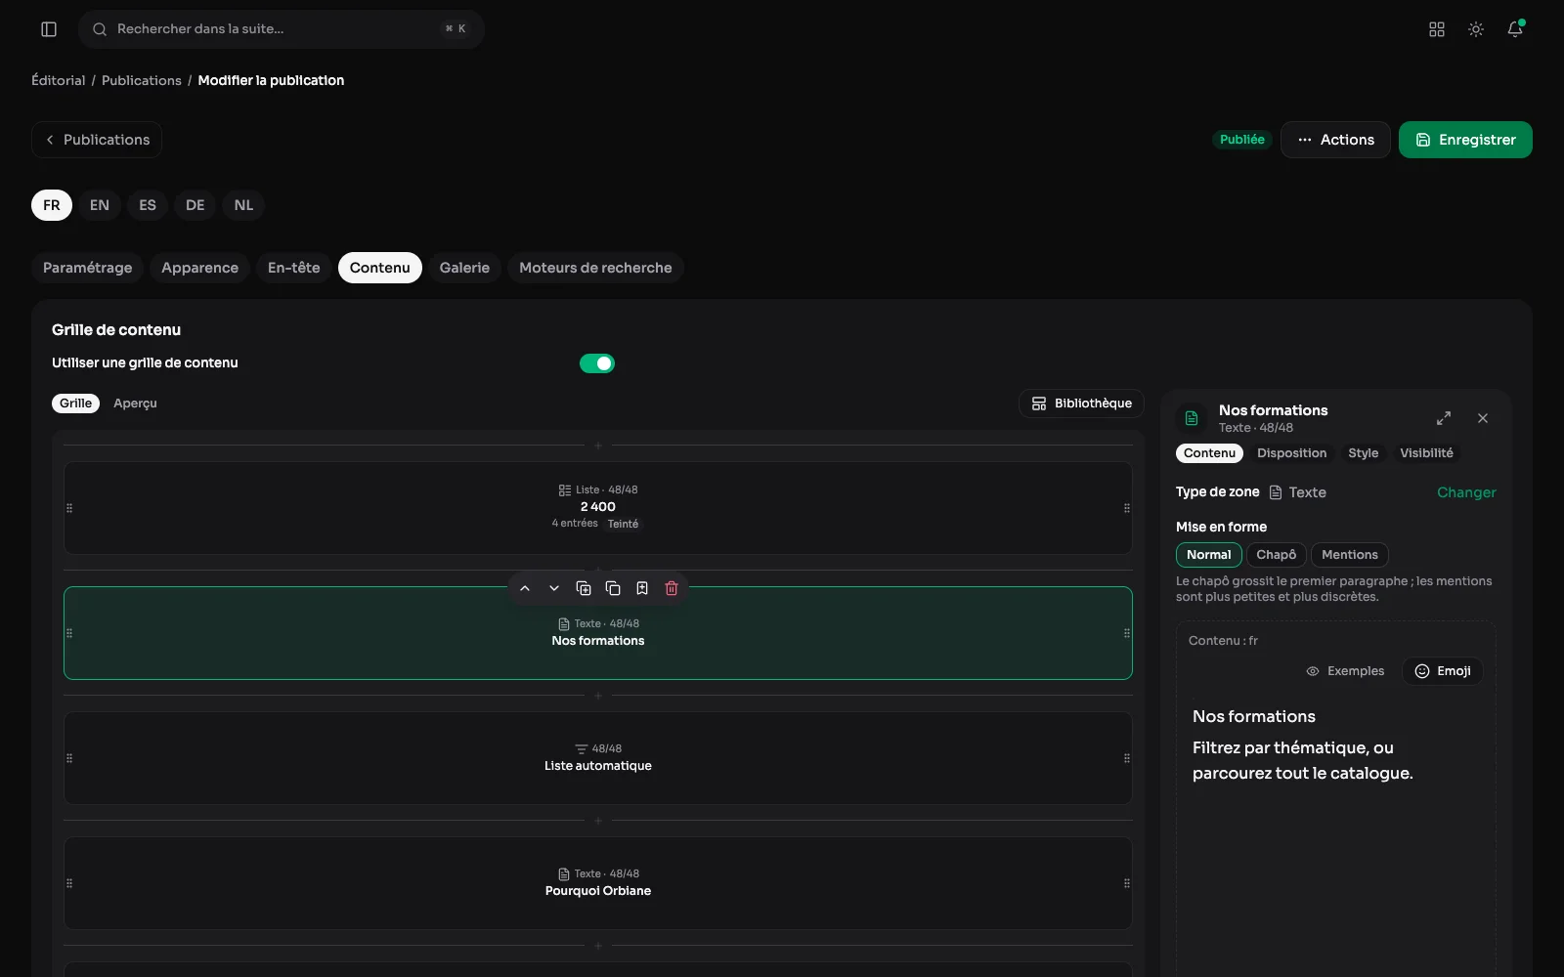Add a block between Liste automatique and Pourquoi Orbiane
Screen dimensions: 1564x977
(598, 821)
